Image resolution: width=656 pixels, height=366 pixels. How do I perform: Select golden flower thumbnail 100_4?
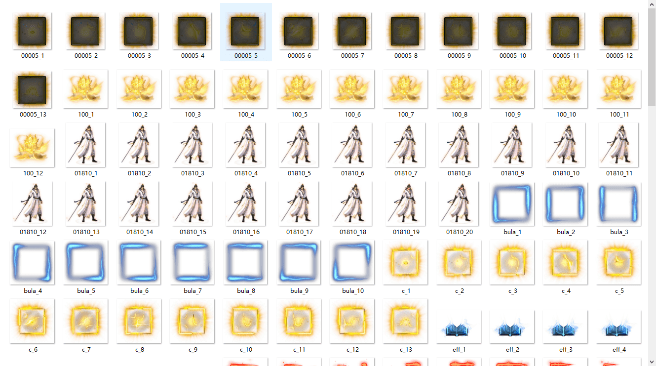tap(245, 89)
